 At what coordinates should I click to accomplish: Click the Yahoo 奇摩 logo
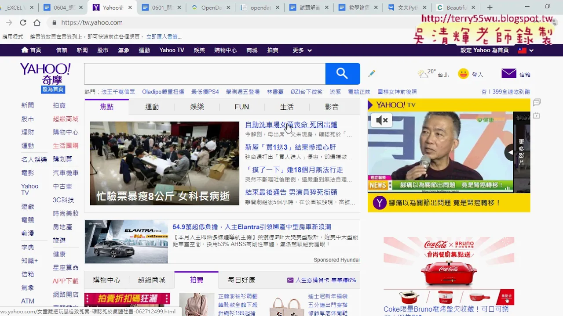[x=45, y=74]
